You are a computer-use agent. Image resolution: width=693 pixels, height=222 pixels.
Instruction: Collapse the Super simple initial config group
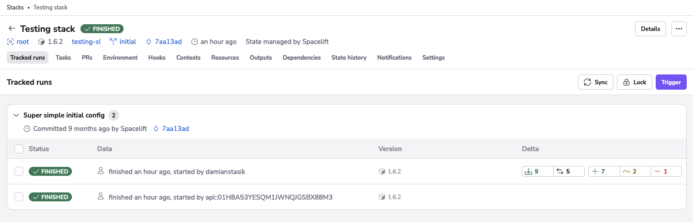pos(17,115)
